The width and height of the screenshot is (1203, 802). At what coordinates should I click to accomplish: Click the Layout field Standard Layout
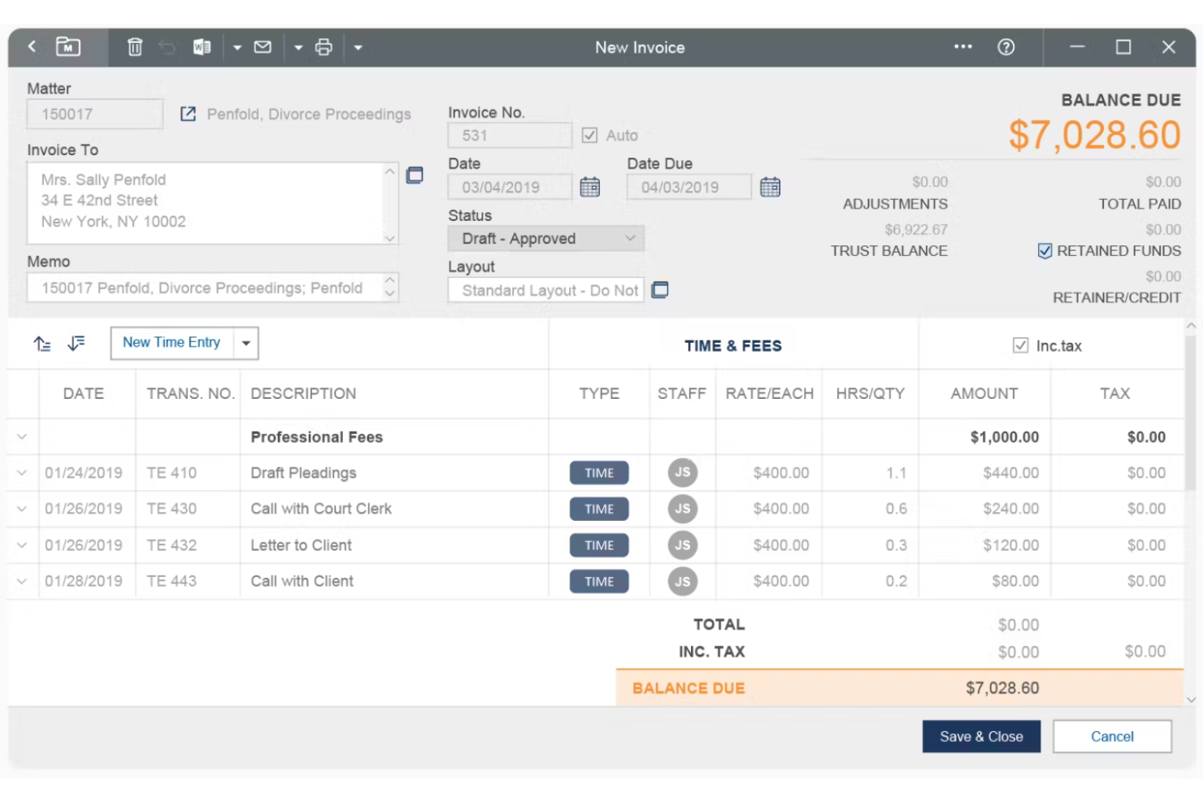coord(546,290)
